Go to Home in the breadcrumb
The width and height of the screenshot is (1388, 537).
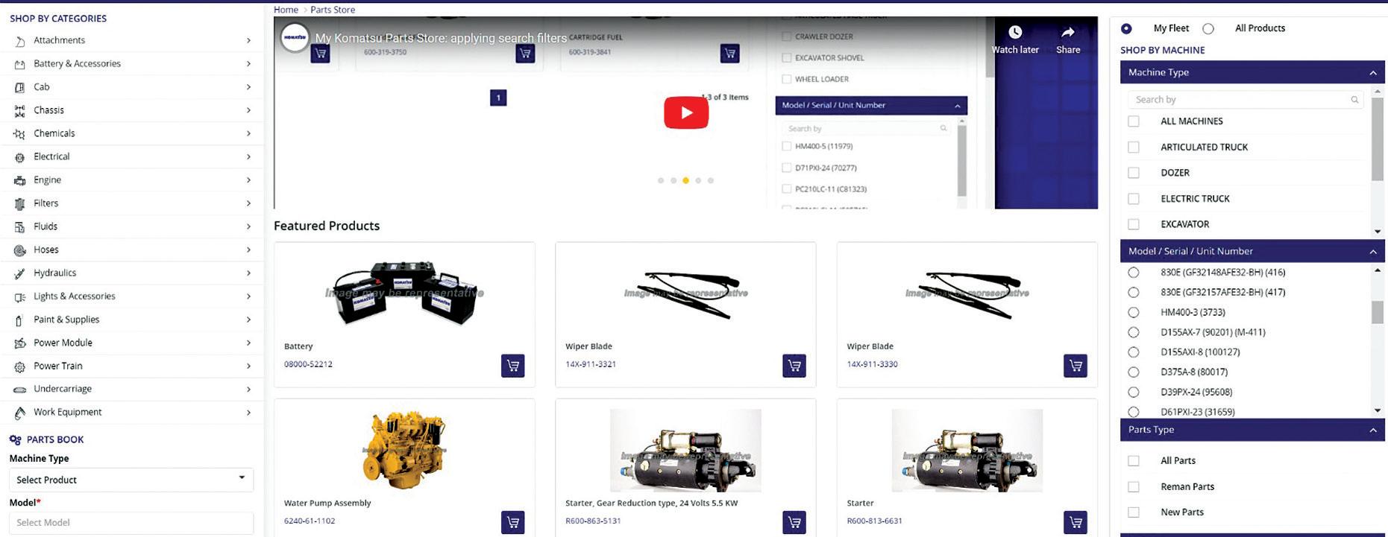click(x=286, y=10)
